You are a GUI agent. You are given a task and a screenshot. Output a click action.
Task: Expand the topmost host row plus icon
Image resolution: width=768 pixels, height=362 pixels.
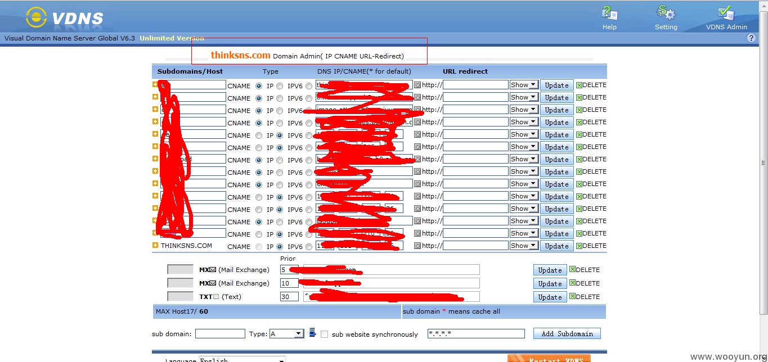click(x=155, y=84)
